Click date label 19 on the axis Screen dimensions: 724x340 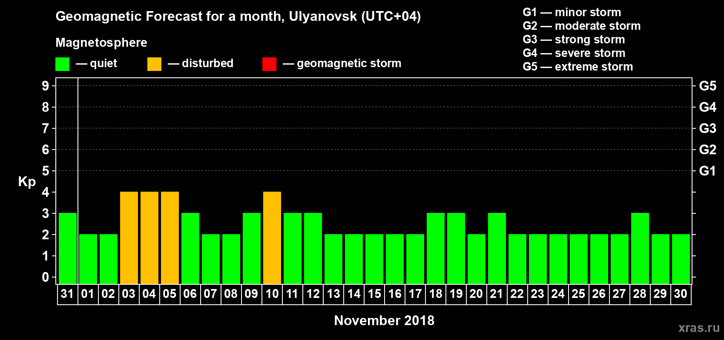(456, 294)
